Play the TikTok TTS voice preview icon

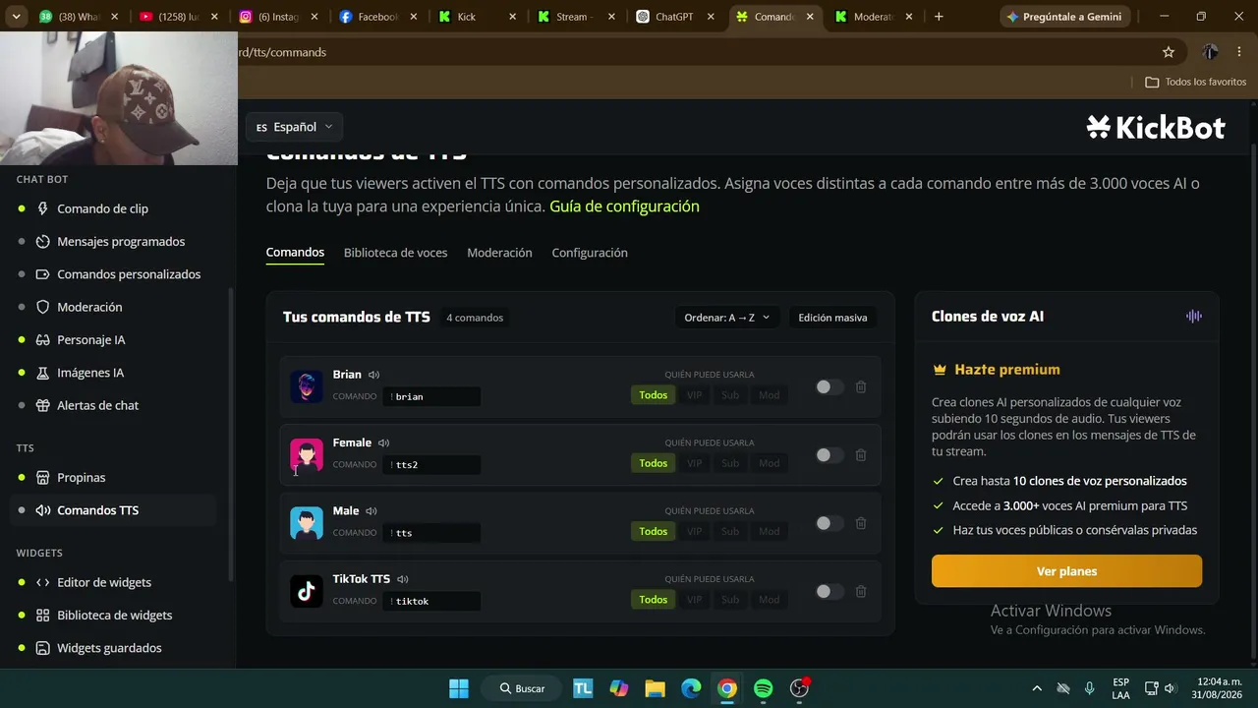tap(402, 580)
